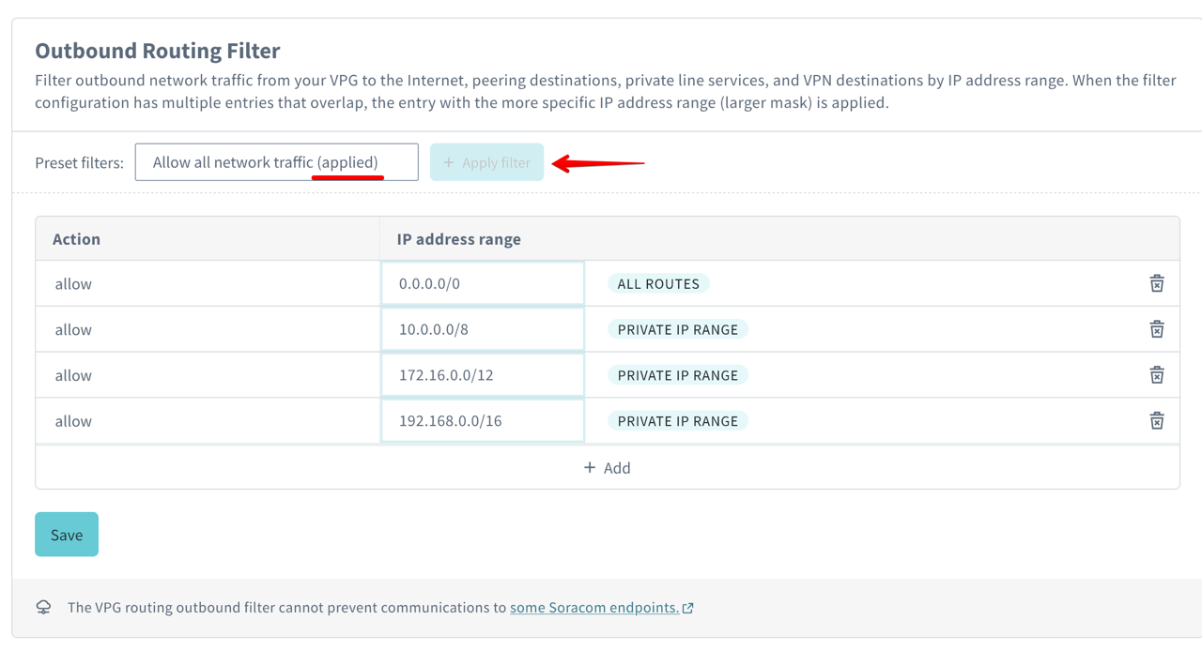Screen dimensions: 1202x650
Task: Edit the 192.168.0.0/16 IP range field
Action: tap(483, 420)
